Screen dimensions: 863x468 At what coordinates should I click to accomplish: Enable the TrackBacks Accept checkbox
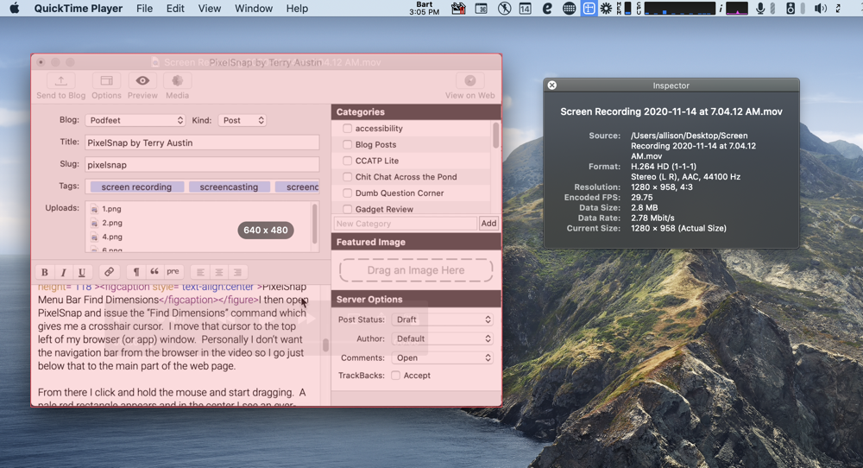(x=395, y=376)
